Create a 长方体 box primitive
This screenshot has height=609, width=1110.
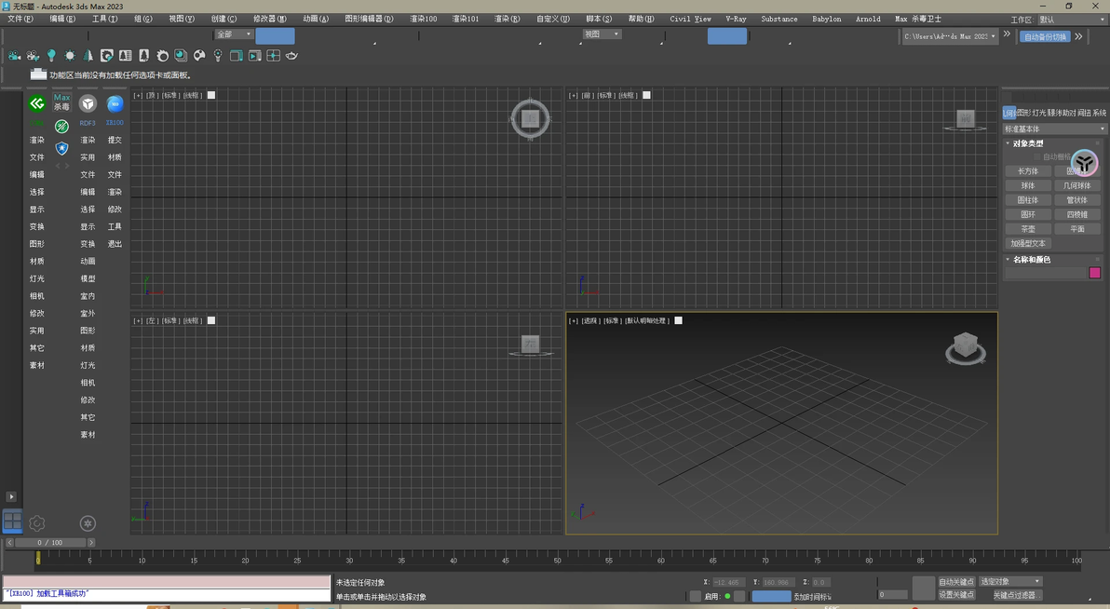[x=1028, y=171]
